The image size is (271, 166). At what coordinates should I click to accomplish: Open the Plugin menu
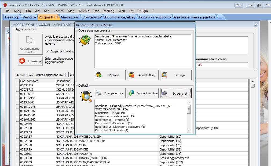pos(143,11)
